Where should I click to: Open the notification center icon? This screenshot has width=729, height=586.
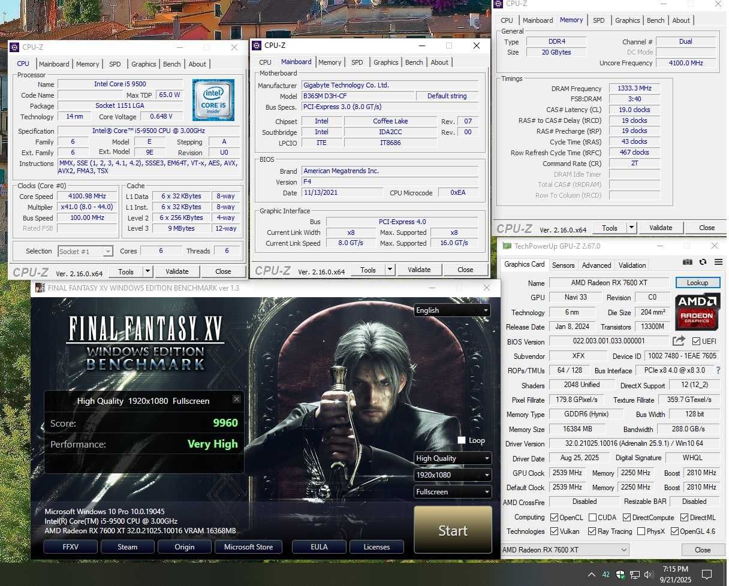coord(707,575)
